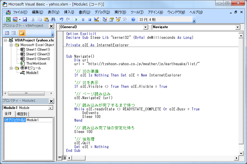Collapse the Microsoft Excel Objects folder
Image resolution: width=247 pixels, height=164 pixels.
[11, 45]
